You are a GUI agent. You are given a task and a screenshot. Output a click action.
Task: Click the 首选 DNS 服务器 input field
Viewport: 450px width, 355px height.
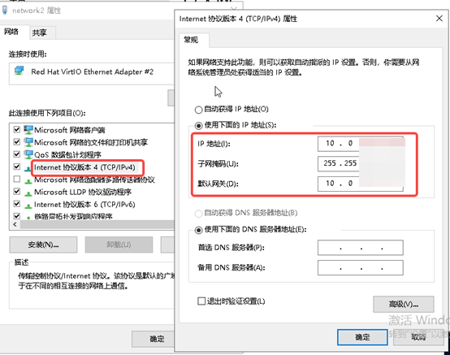click(360, 248)
